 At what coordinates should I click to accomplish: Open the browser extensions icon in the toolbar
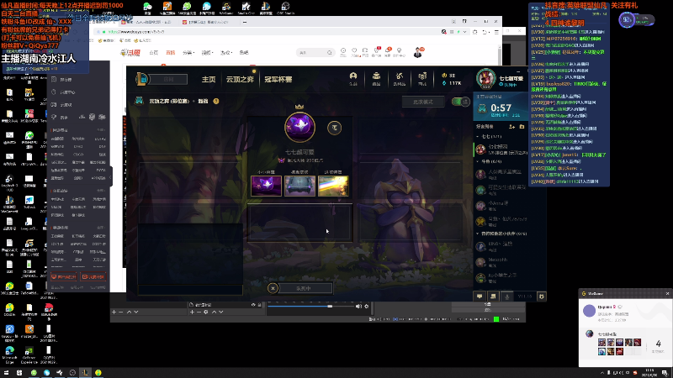(474, 32)
